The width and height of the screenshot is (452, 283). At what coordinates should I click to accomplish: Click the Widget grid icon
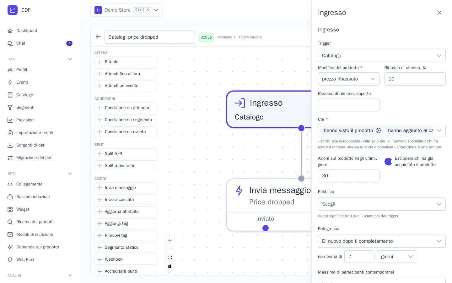(10, 209)
